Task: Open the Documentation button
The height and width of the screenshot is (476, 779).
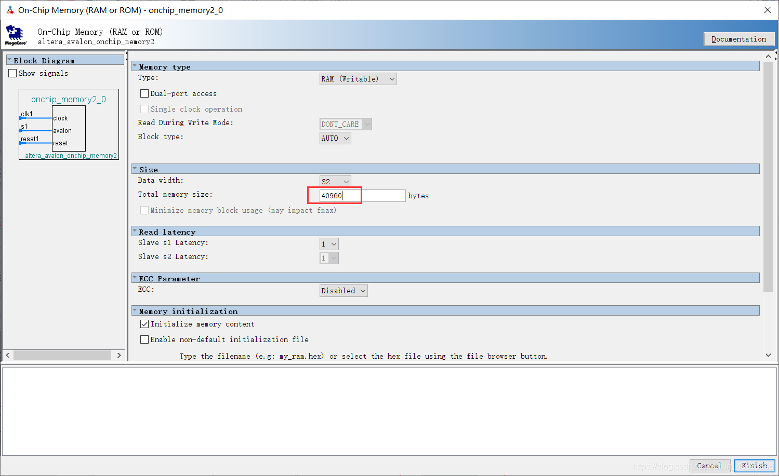Action: [738, 39]
